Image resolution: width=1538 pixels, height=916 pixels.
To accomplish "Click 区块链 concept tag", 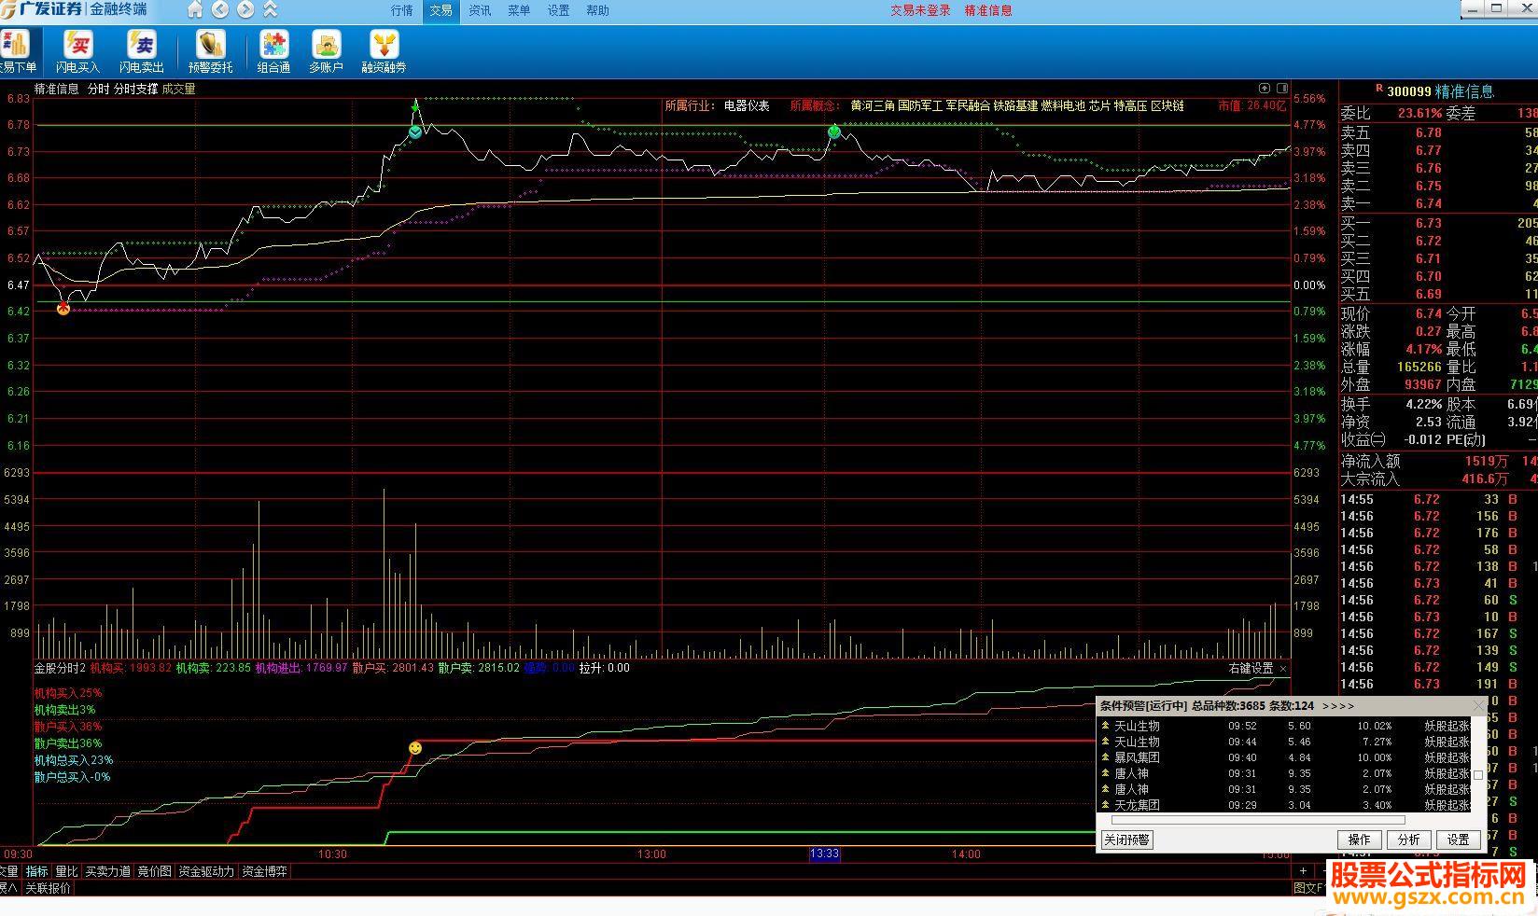I will 1167,105.
